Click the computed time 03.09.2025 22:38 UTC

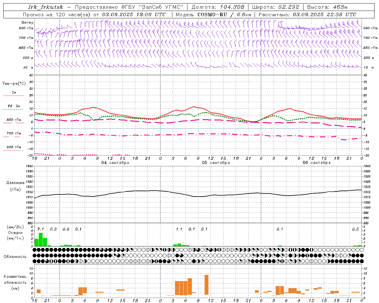pos(325,14)
